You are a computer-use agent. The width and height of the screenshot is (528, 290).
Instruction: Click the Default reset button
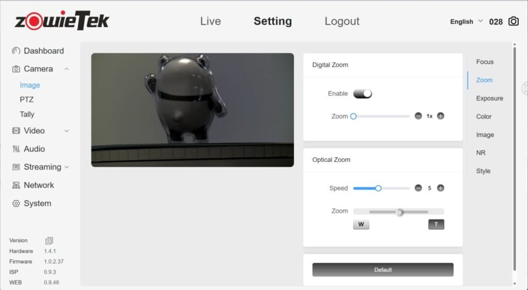point(383,270)
